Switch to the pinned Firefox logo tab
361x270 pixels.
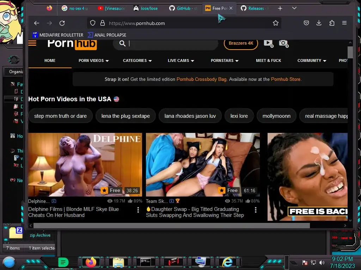coord(49,8)
